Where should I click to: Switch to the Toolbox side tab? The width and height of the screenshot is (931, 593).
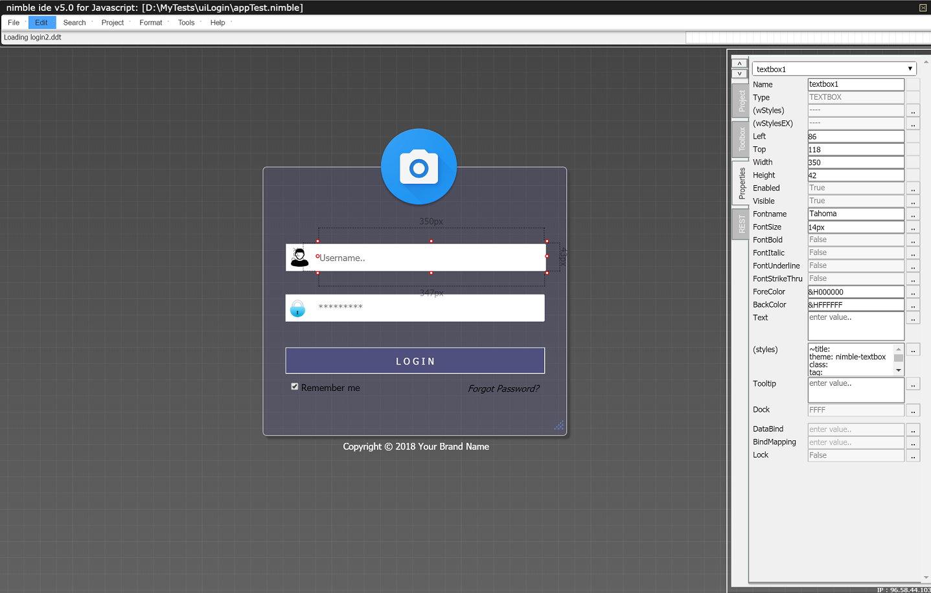coord(740,139)
